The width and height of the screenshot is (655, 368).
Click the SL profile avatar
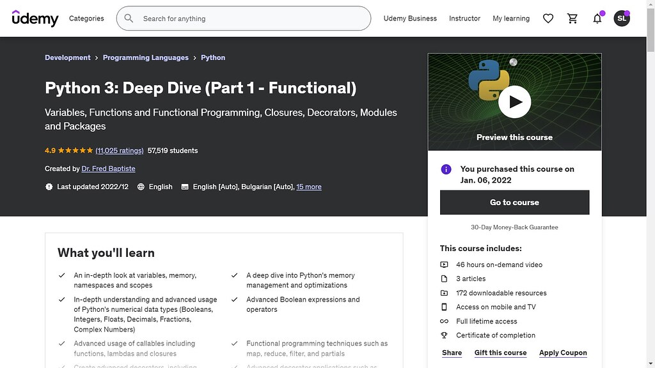(x=621, y=19)
